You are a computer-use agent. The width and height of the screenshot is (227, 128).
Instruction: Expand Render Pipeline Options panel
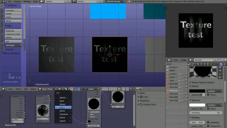[x=190, y=82]
